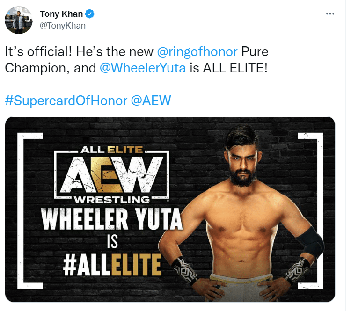Click the WRESTLING word under AEW logo
Image resolution: width=351 pixels, height=311 pixels.
112,200
